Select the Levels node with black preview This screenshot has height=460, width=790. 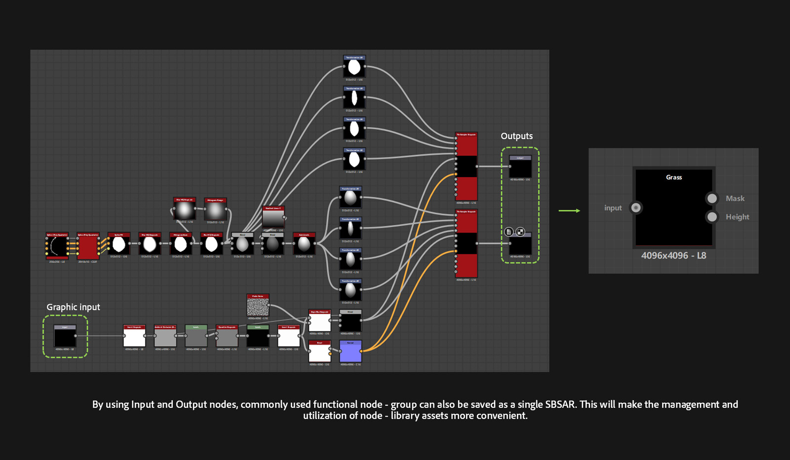(x=258, y=336)
